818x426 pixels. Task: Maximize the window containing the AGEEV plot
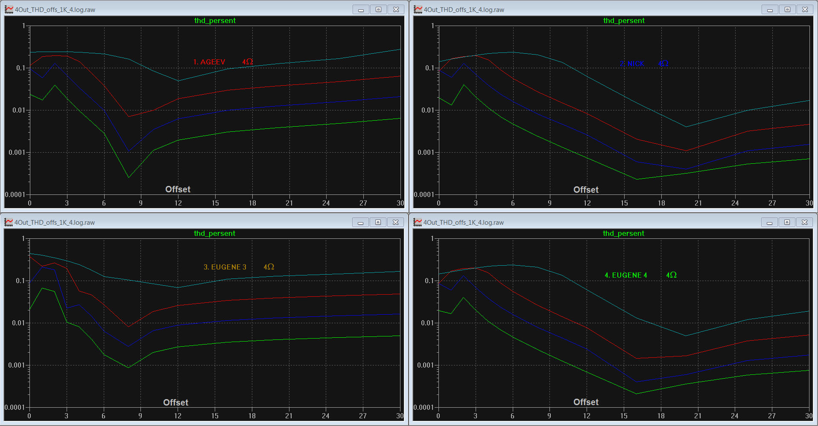click(x=378, y=9)
